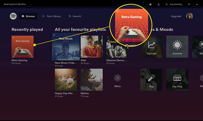
Task: Click the rightmost streaming bar icon
Action: point(197,4)
